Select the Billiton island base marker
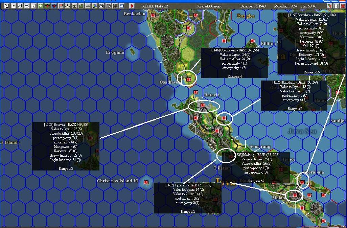347x228 pixels. tap(253, 41)
